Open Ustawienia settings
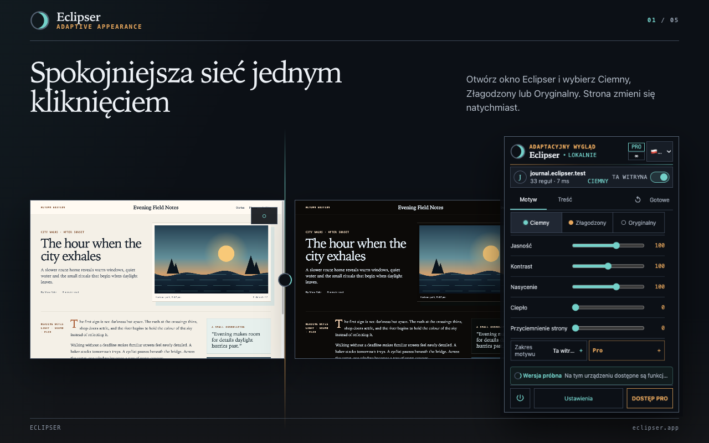 578,398
